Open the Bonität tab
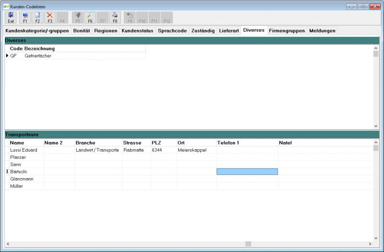384x252 pixels. [82, 31]
